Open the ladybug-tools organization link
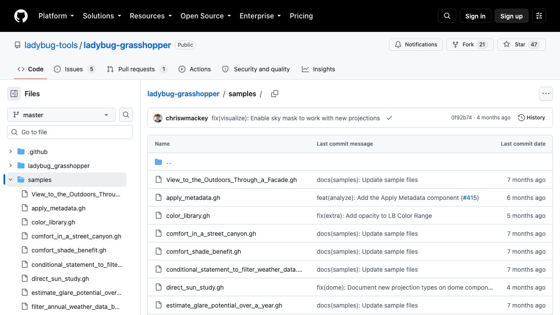The width and height of the screenshot is (560, 315). tap(51, 45)
